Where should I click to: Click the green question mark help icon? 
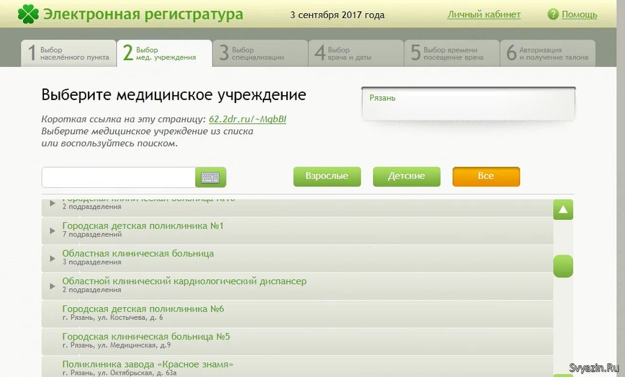[x=553, y=14]
